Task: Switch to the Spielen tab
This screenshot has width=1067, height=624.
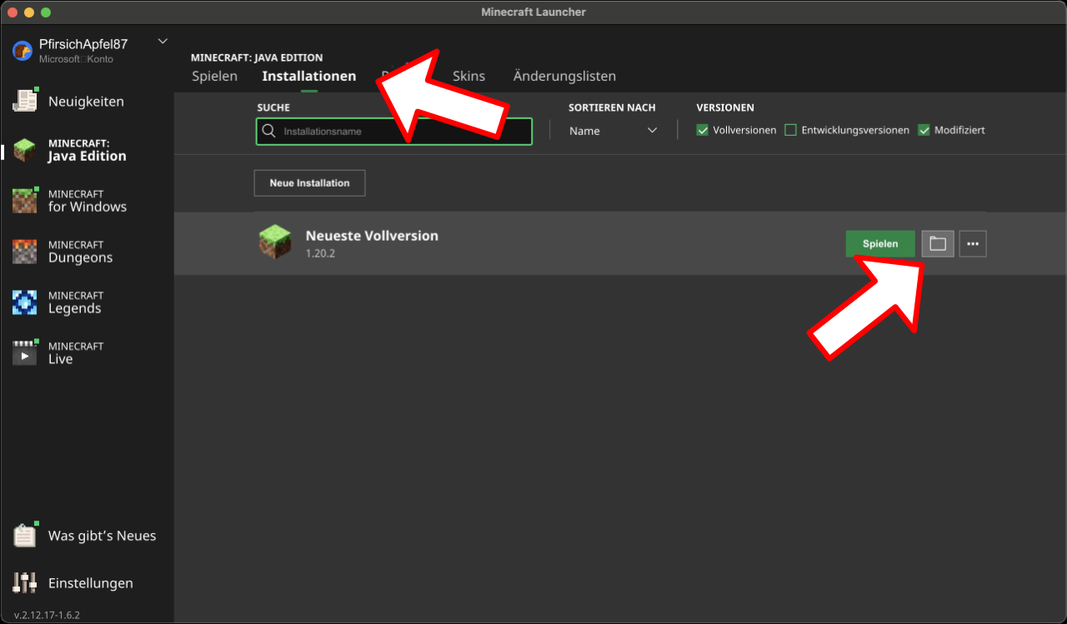Action: tap(214, 77)
